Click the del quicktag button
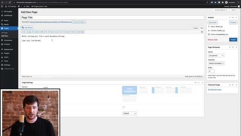 point(42,32)
